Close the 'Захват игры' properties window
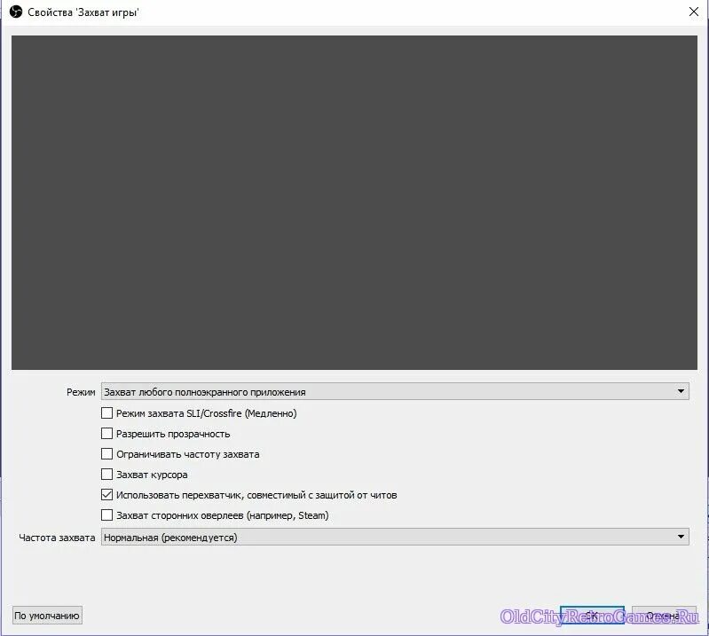709x636 pixels. 694,12
